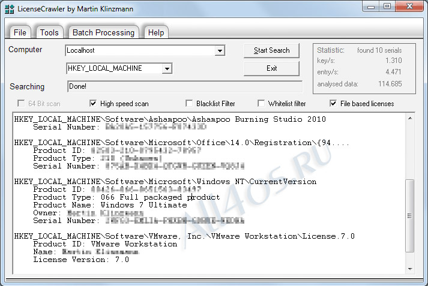The image size is (428, 286).
Task: Enable the Whitelist filter checkbox
Action: tap(261, 104)
